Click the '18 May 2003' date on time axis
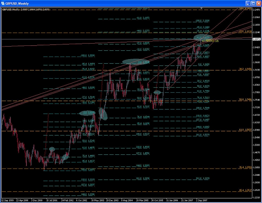The image size is (262, 203). pyautogui.click(x=97, y=200)
